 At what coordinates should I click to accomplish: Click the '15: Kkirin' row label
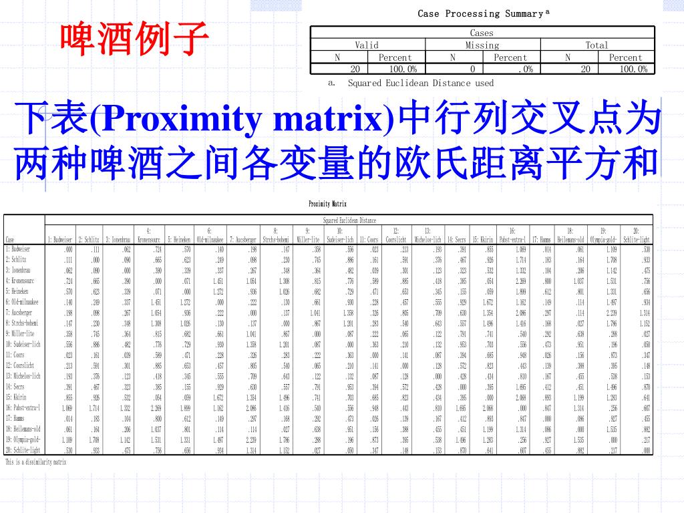pyautogui.click(x=16, y=397)
